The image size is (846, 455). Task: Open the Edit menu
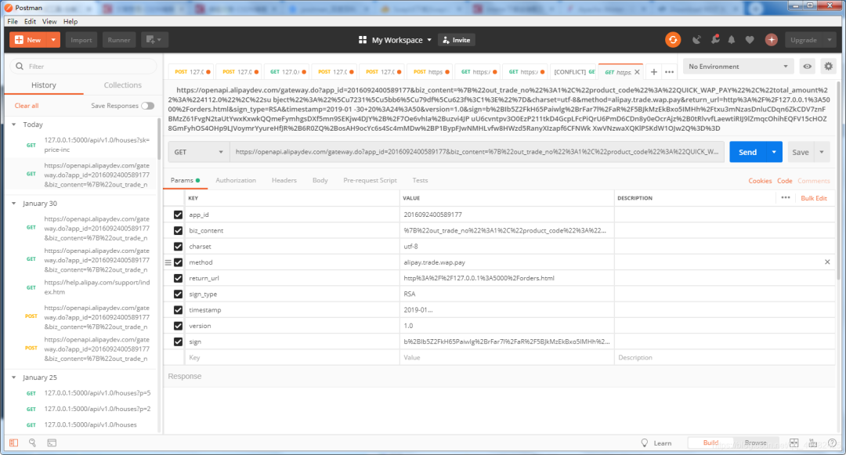point(31,22)
